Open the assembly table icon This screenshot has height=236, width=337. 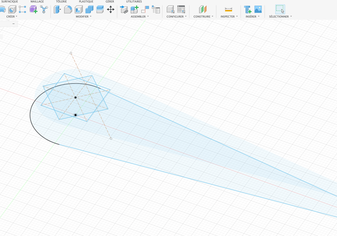point(156,10)
